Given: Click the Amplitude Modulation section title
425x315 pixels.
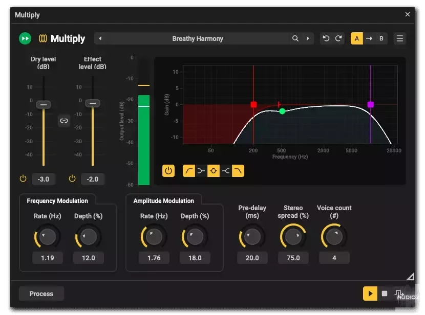Looking at the screenshot, I should [164, 201].
